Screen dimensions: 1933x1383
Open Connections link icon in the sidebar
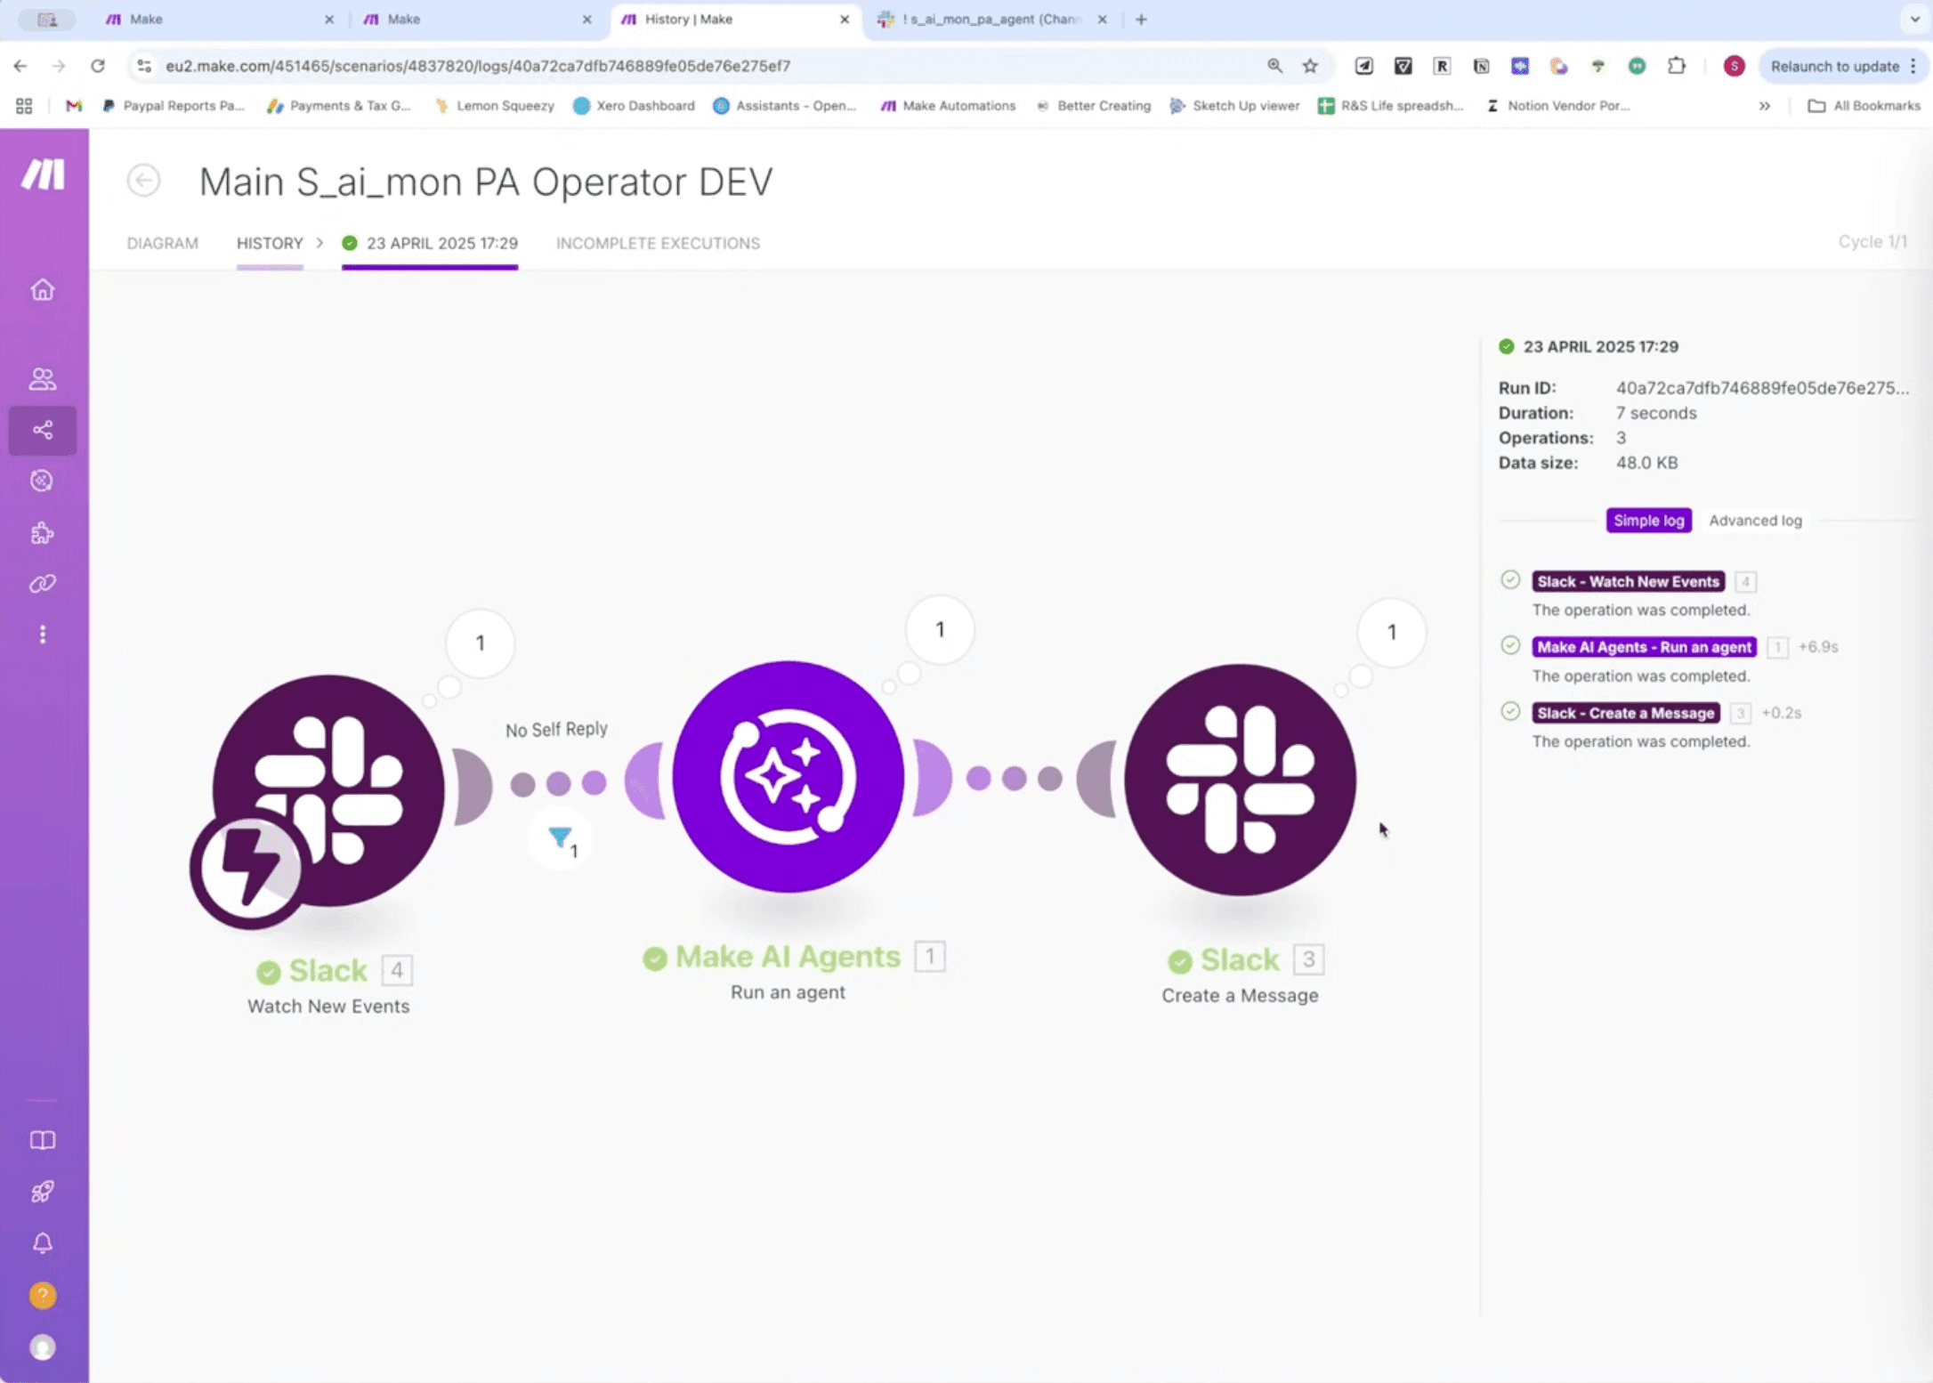click(43, 584)
